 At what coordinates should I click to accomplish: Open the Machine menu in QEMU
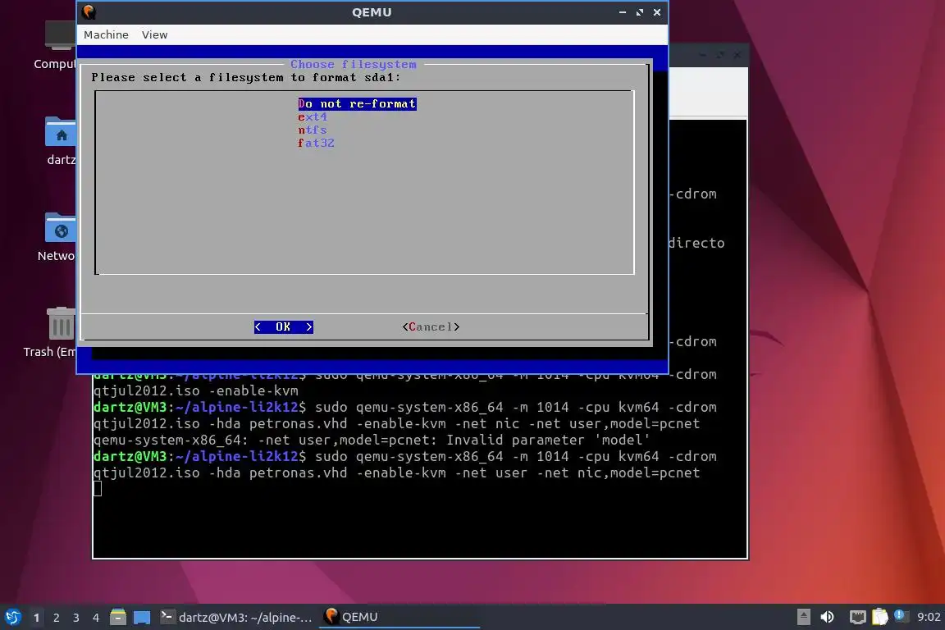(106, 35)
